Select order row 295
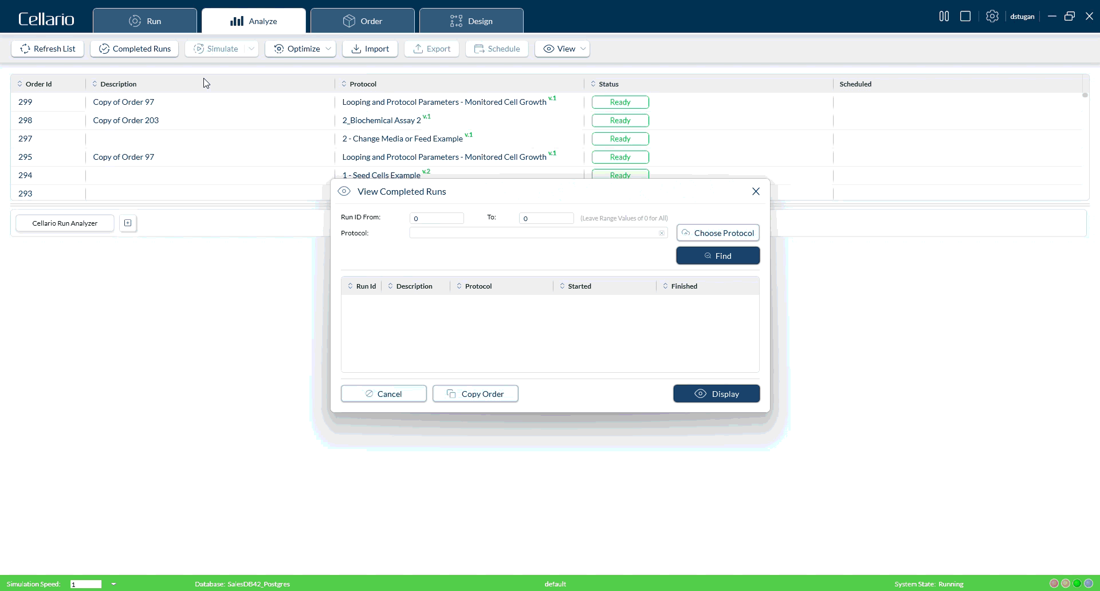1100x591 pixels. [x=547, y=157]
